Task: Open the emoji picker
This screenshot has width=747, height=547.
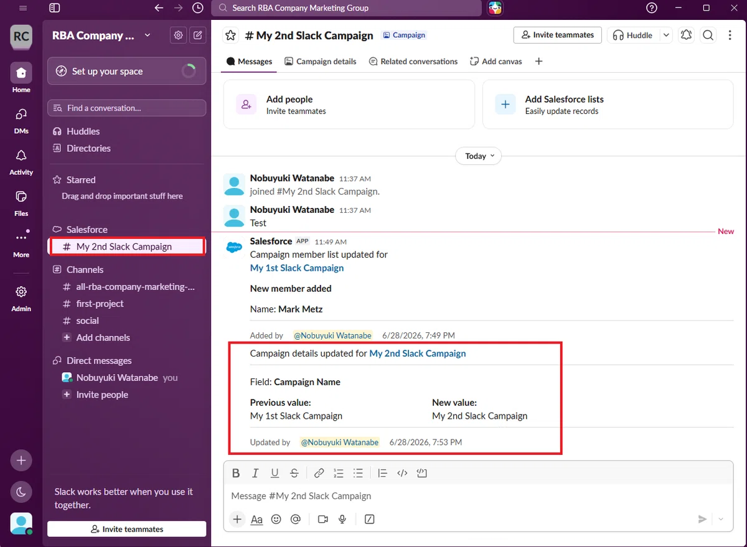Action: (x=276, y=519)
